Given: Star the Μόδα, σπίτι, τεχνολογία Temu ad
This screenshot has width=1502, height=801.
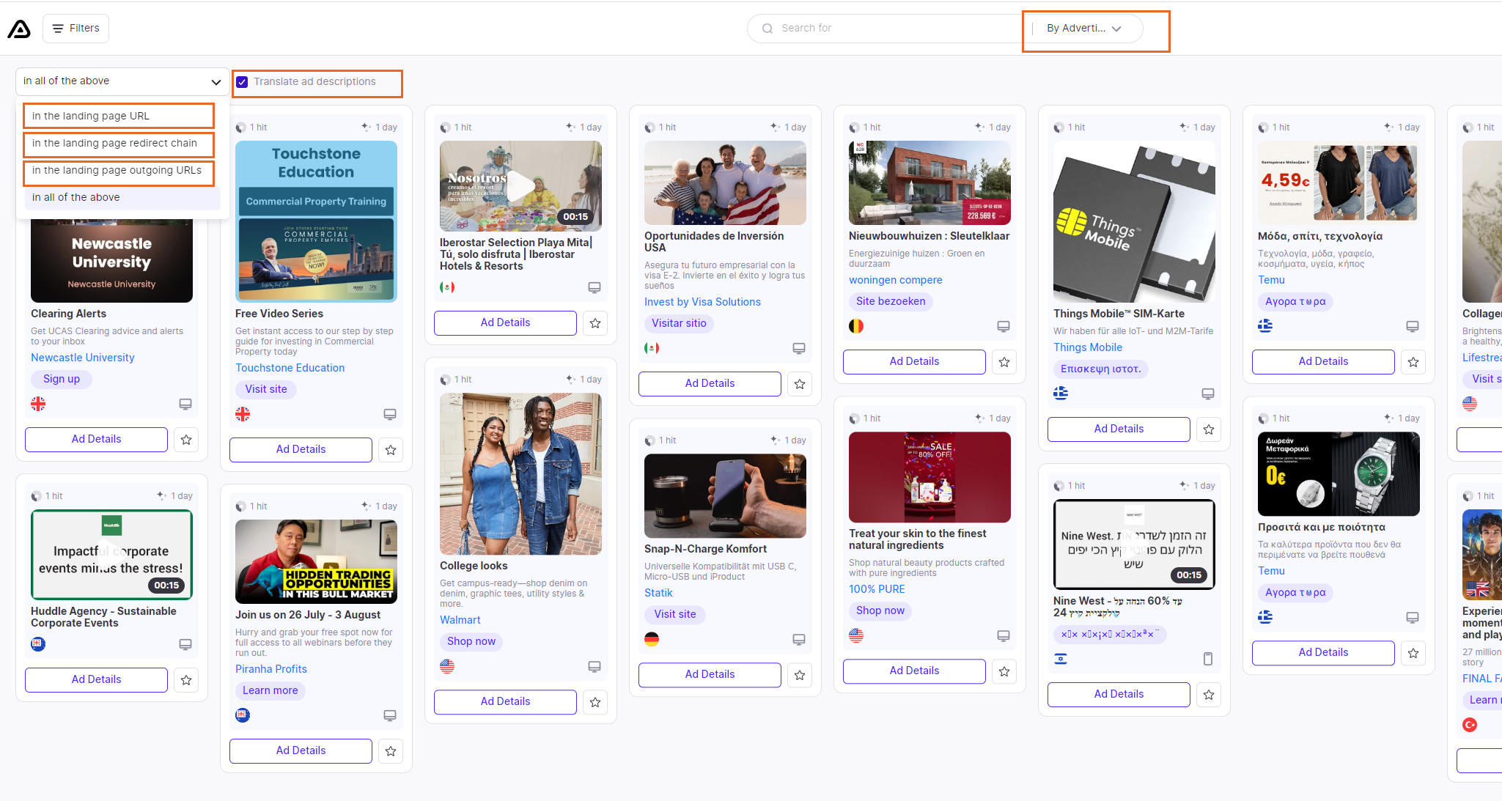Looking at the screenshot, I should coord(1413,362).
